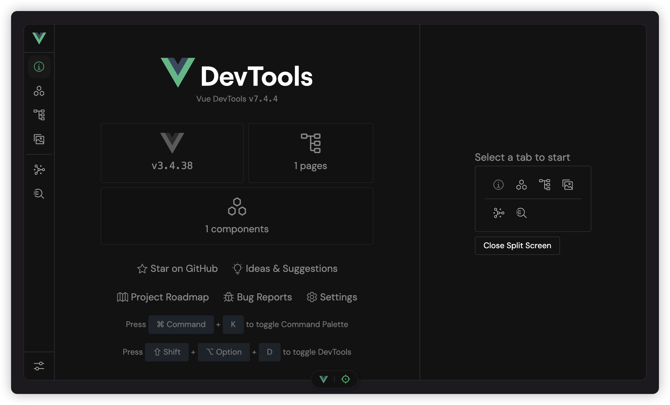Click the 1 components card
Image resolution: width=670 pixels, height=405 pixels.
pos(237,216)
